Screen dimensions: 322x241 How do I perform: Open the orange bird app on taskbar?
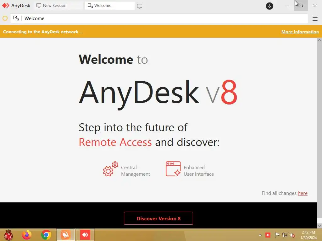[66, 235]
